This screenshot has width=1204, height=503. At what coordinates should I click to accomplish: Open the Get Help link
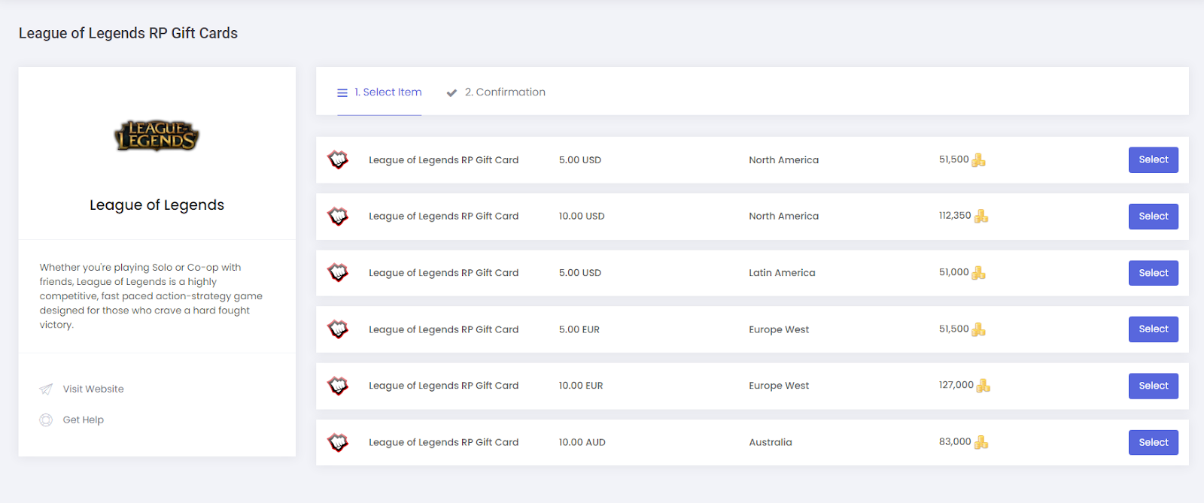pos(84,420)
